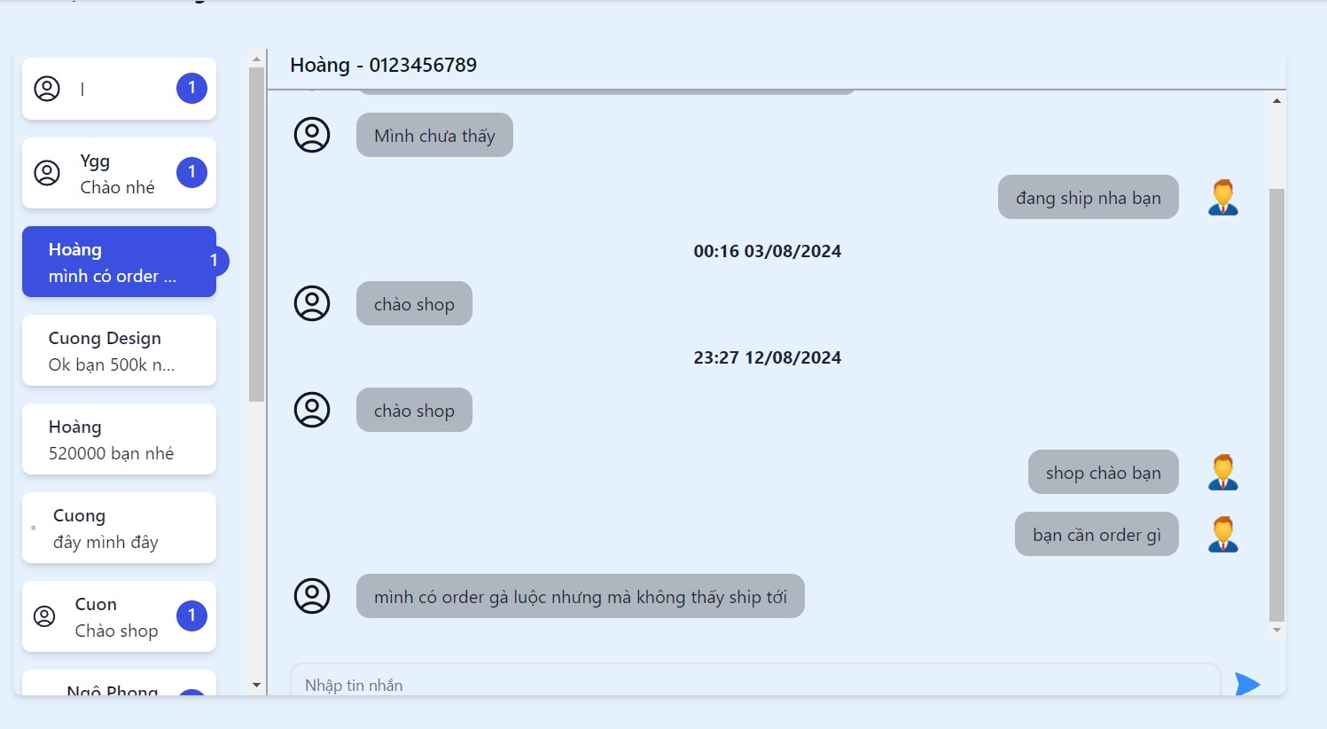Image resolution: width=1327 pixels, height=729 pixels.
Task: Click the conversation list scrollbar thumb
Action: click(x=256, y=235)
